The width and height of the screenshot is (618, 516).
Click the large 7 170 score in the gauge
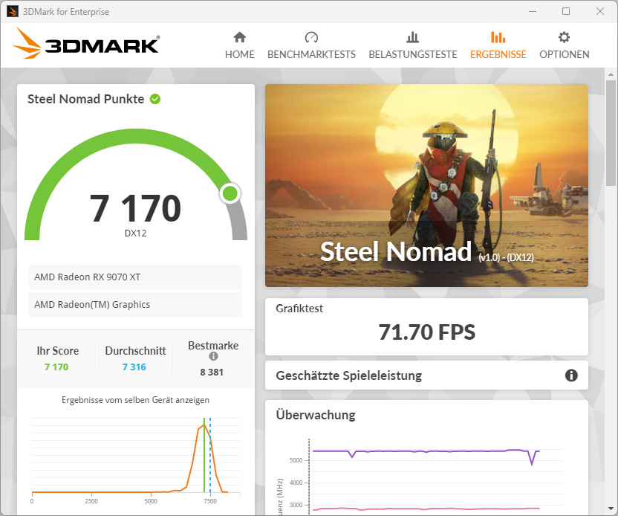(135, 208)
